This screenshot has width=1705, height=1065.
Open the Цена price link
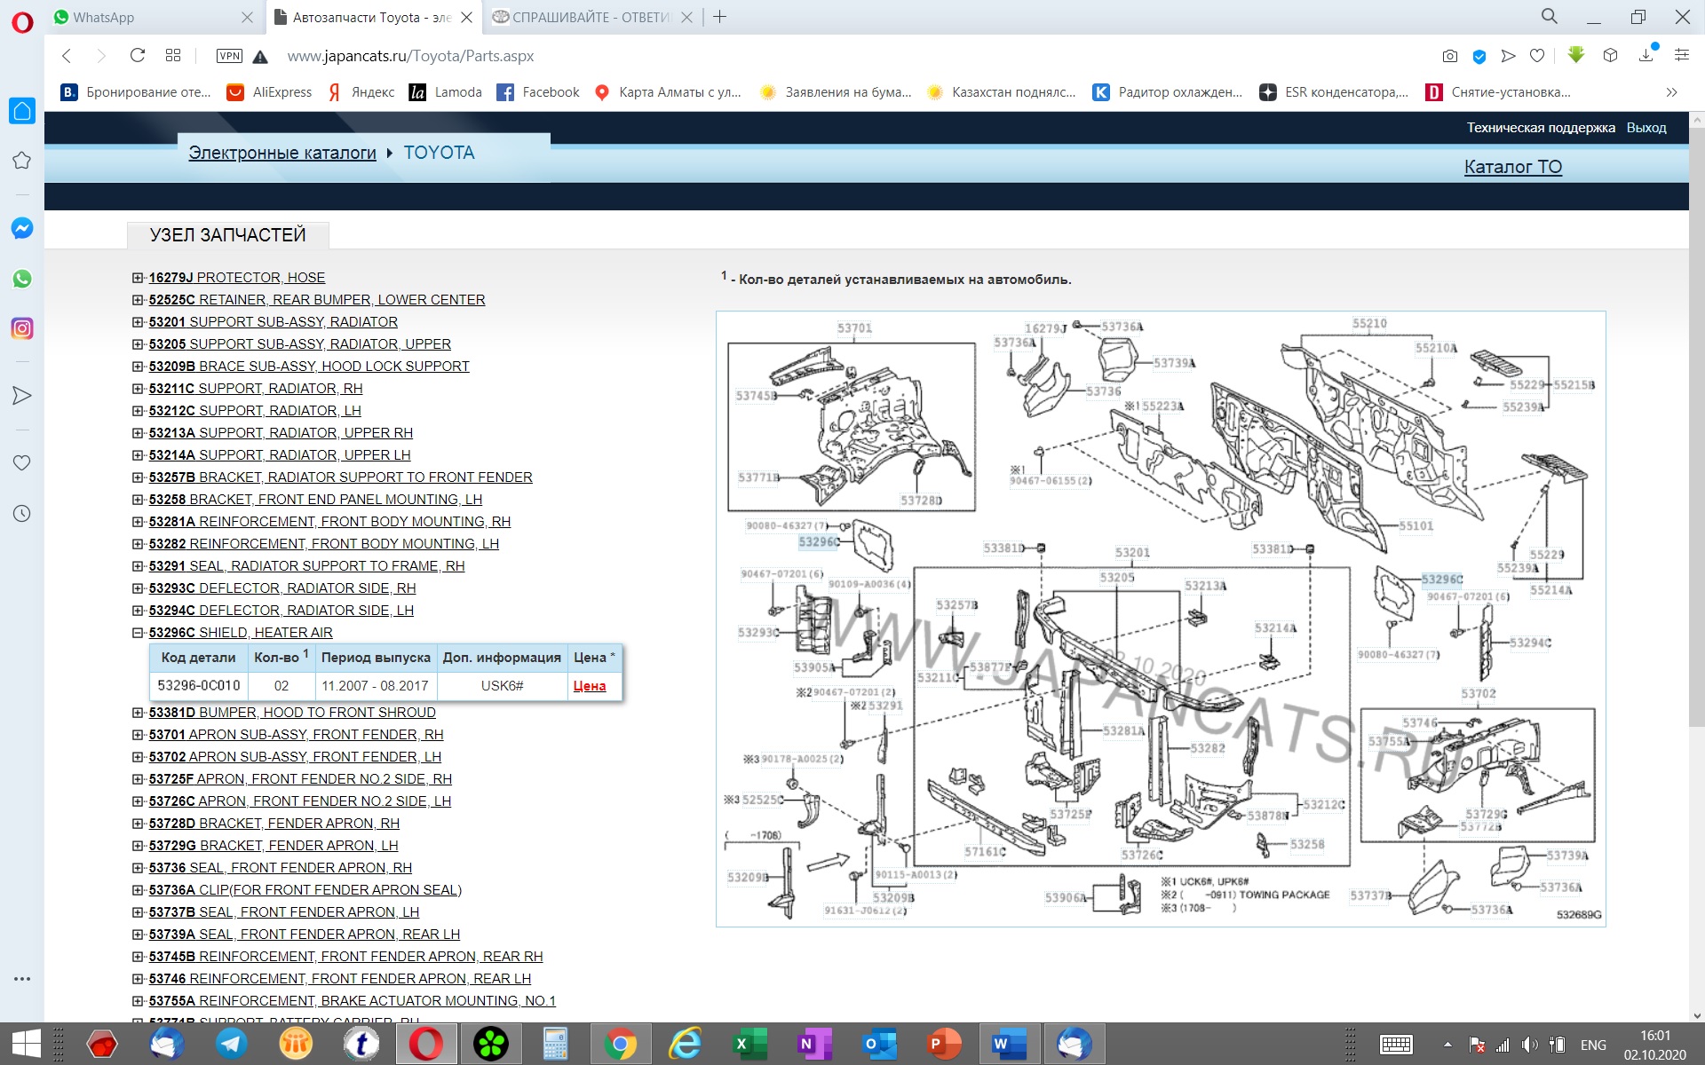pyautogui.click(x=590, y=686)
